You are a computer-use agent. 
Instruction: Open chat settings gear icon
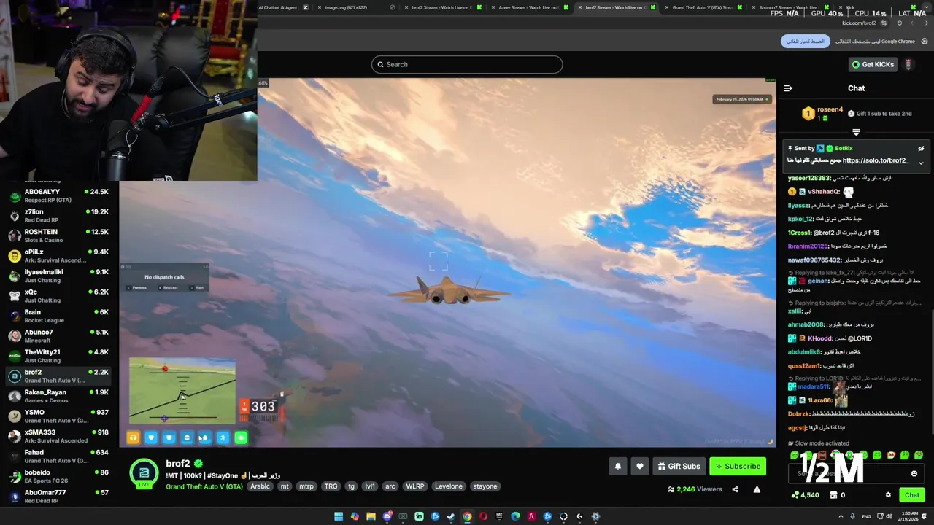pos(888,495)
